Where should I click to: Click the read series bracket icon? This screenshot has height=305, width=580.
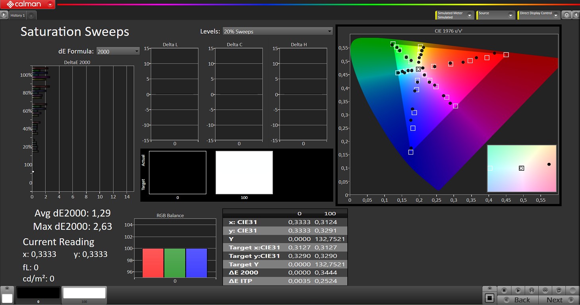tap(532, 291)
